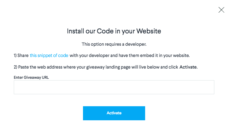Select the blue snippet of code hyperlink

tap(49, 56)
